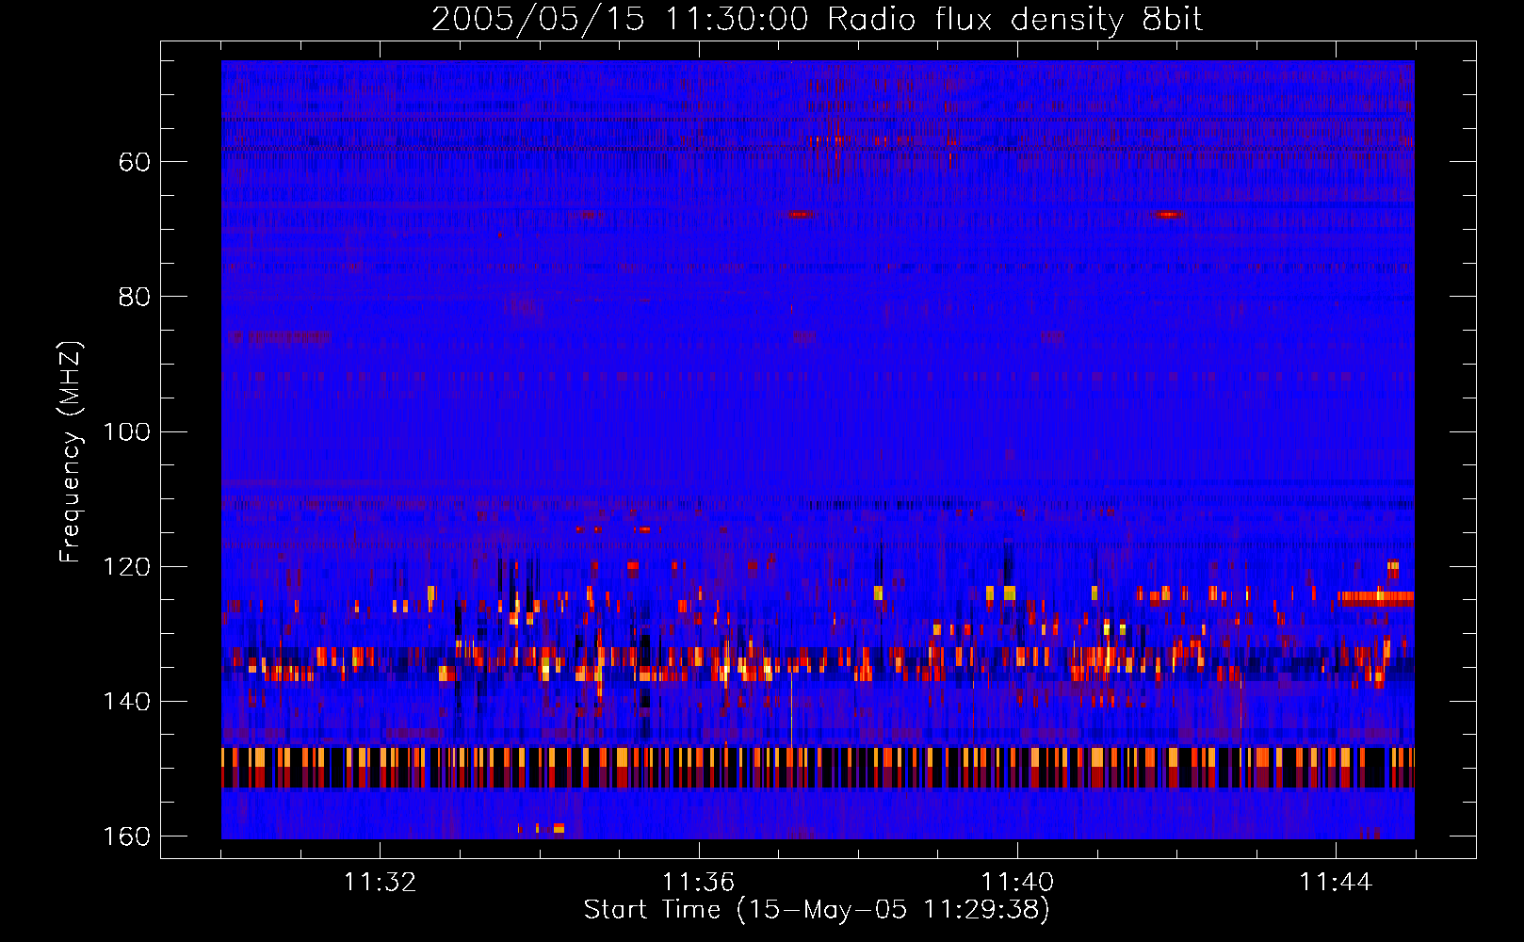
Task: Click the 160 frequency tick label
Action: [x=127, y=836]
